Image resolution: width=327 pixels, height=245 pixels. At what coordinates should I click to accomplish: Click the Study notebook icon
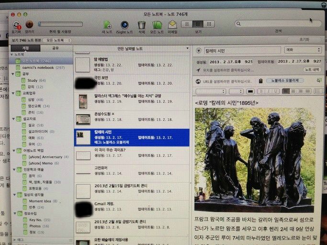click(x=23, y=80)
